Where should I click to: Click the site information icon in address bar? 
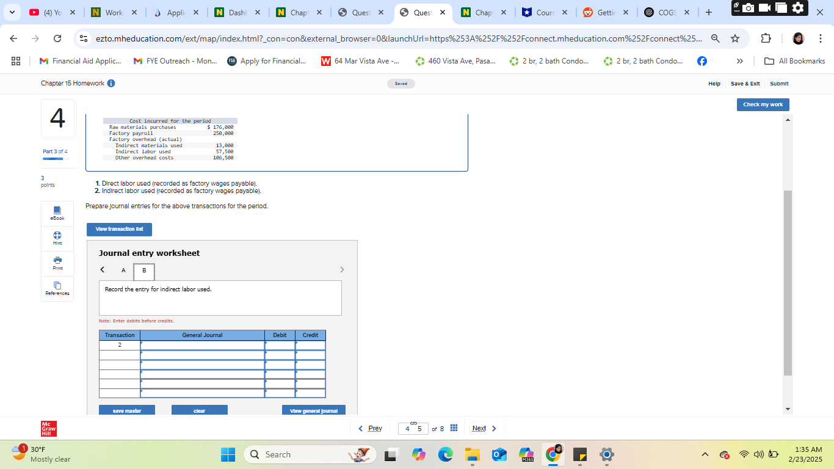84,38
